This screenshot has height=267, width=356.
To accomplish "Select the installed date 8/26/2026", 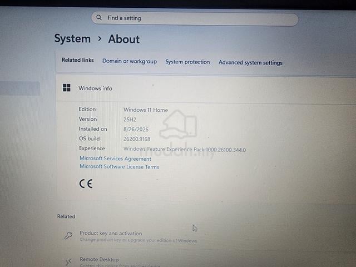I will pyautogui.click(x=136, y=130).
